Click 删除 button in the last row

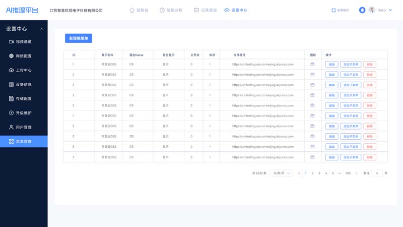370,157
